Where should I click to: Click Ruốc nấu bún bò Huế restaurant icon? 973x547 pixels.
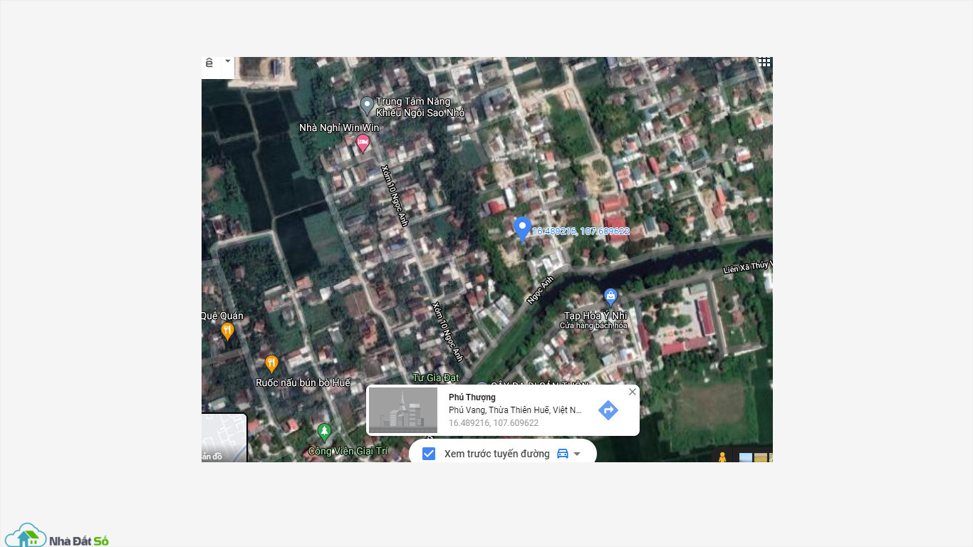(271, 363)
